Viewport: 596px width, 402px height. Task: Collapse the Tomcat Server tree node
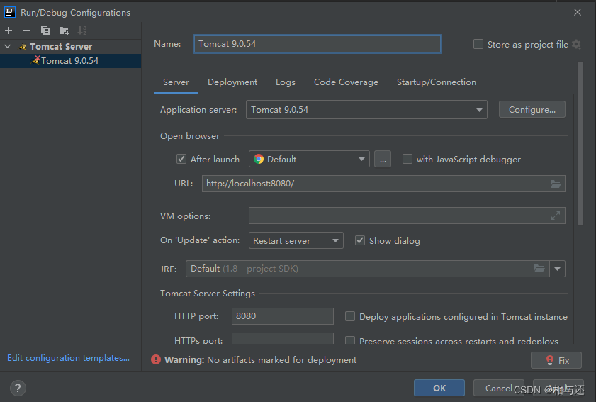pyautogui.click(x=8, y=46)
